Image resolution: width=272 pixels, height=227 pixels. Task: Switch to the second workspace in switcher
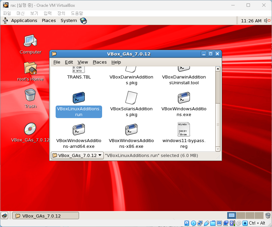pyautogui.click(x=240, y=215)
